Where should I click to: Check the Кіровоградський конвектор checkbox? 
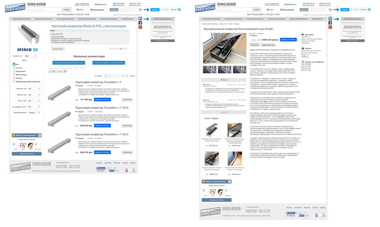[x=14, y=81]
